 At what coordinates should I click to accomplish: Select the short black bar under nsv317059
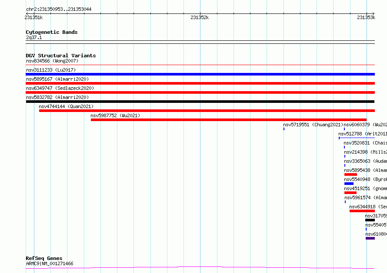(370, 220)
